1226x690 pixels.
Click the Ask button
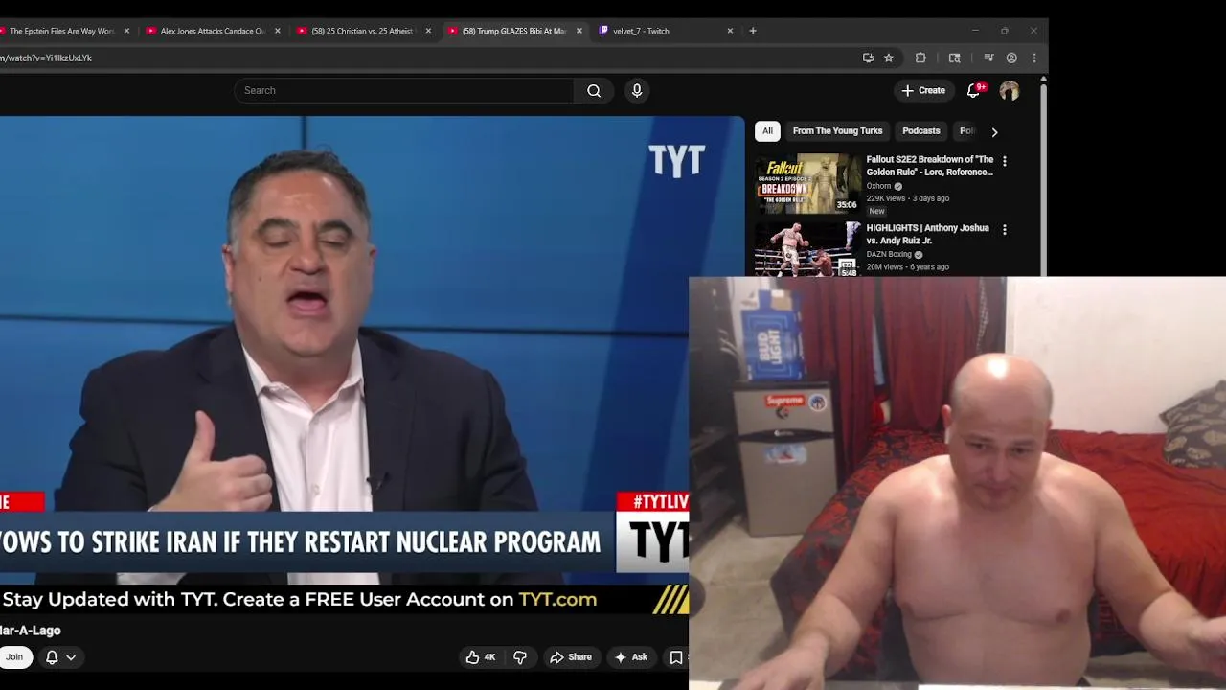[x=631, y=657]
